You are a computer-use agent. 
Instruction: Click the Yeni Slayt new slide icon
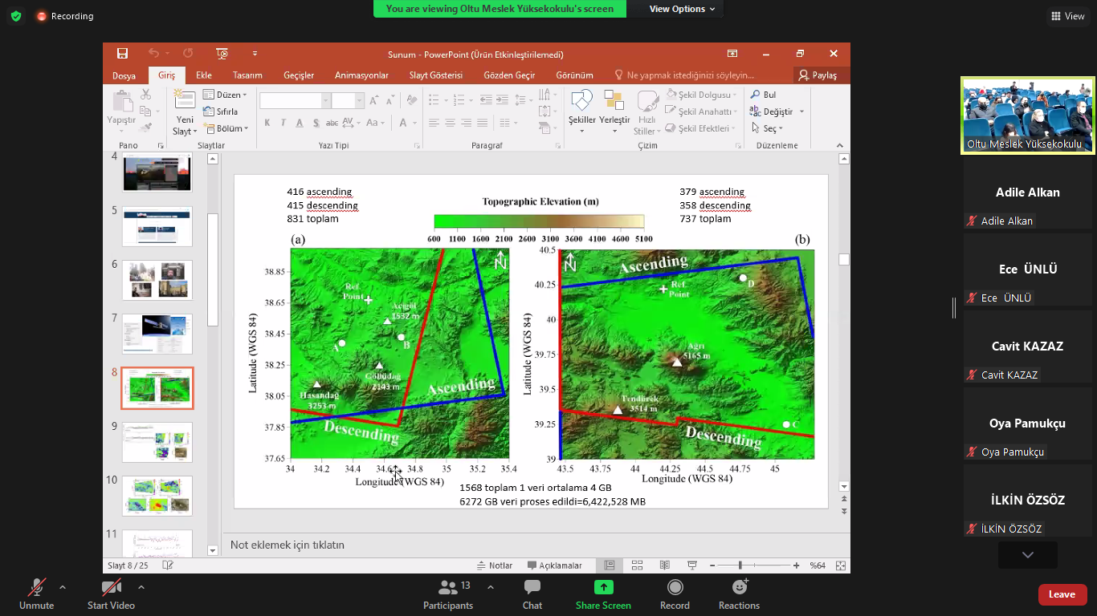[185, 103]
